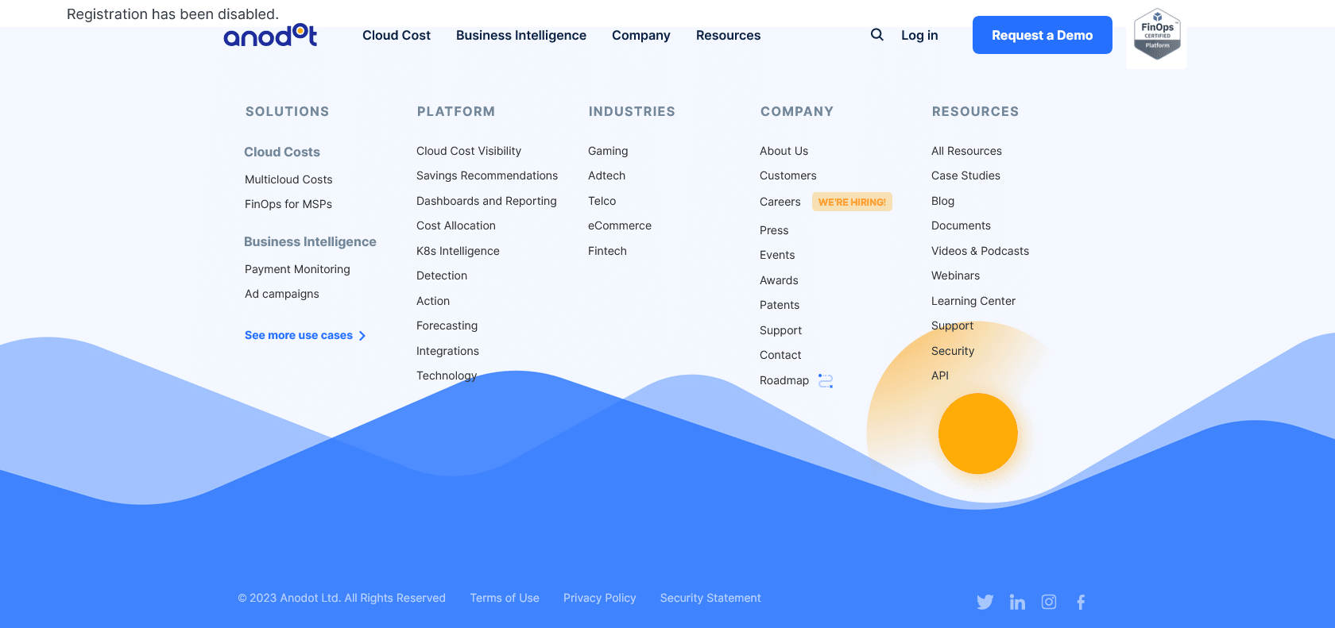Click the roadmap icon beside Roadmap
This screenshot has height=628, width=1335.
826,381
